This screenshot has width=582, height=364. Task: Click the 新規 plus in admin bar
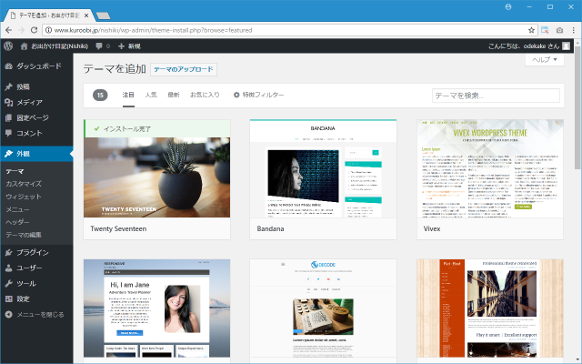pos(129,46)
